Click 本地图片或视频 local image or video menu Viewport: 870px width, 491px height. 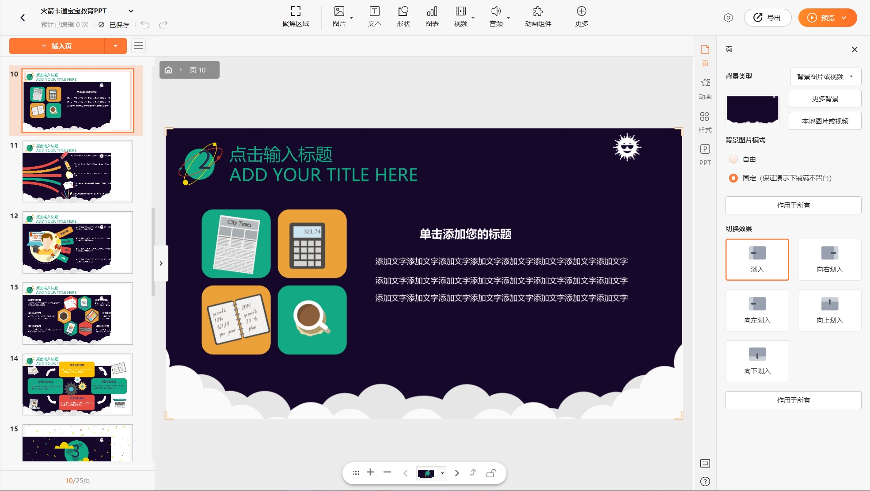pyautogui.click(x=825, y=121)
